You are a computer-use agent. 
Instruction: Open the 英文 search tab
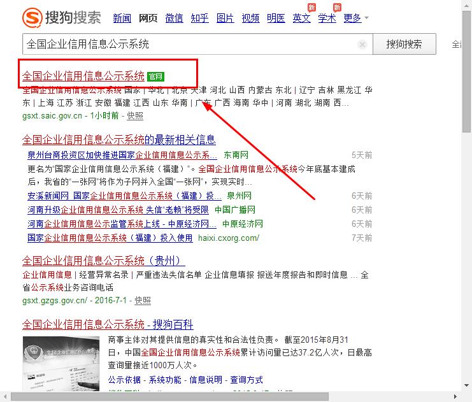[302, 18]
